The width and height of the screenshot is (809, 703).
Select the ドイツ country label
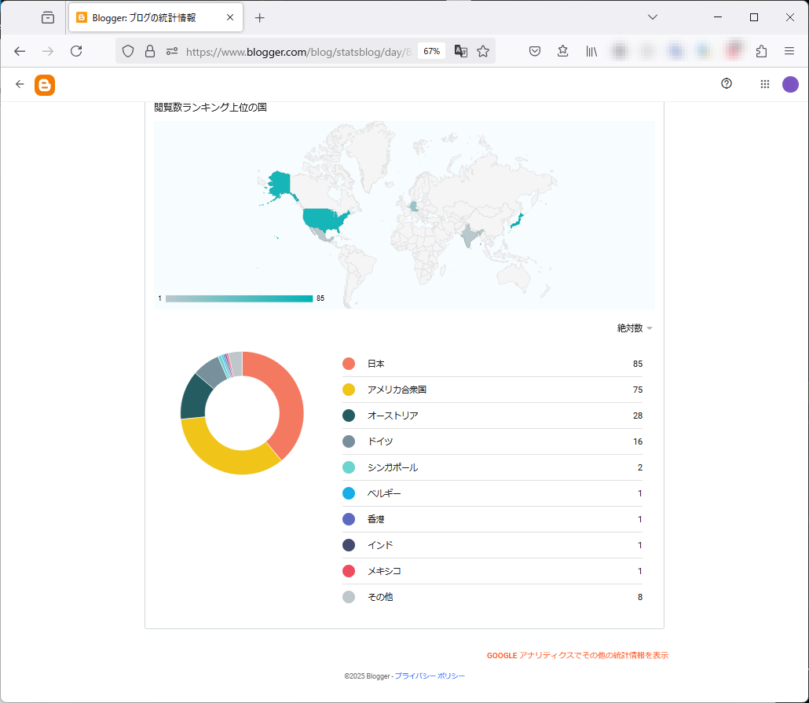point(379,441)
